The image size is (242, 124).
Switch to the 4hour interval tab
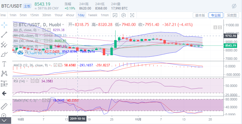[70, 15]
